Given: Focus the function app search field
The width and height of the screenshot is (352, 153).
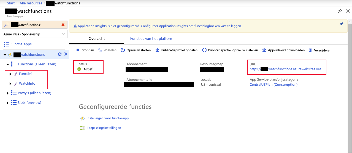Looking at the screenshot, I should pos(34,25).
